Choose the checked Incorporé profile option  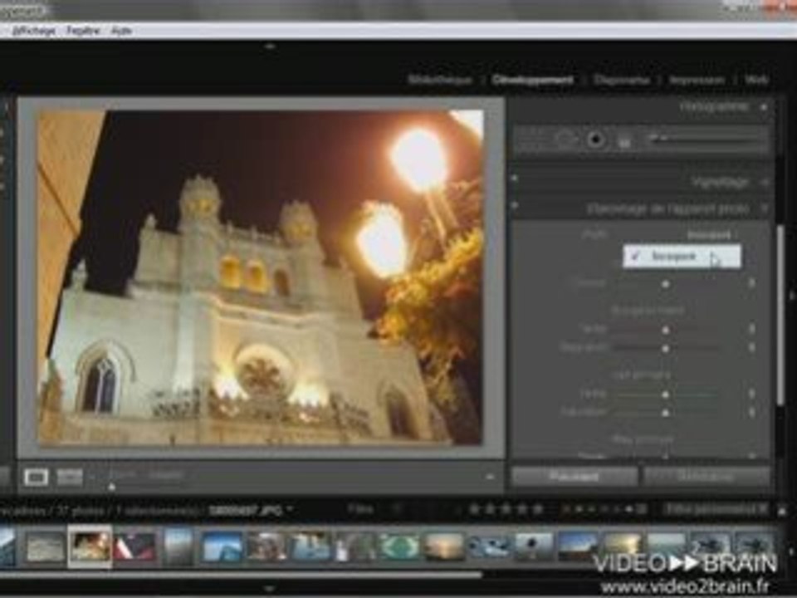pos(682,257)
